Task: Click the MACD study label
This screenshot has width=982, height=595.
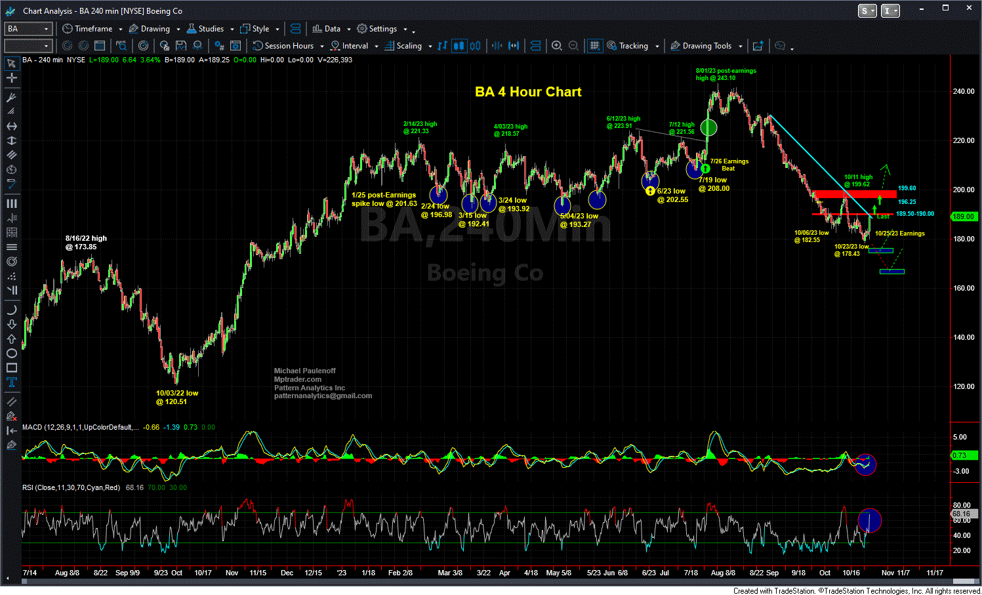Action: (x=80, y=427)
